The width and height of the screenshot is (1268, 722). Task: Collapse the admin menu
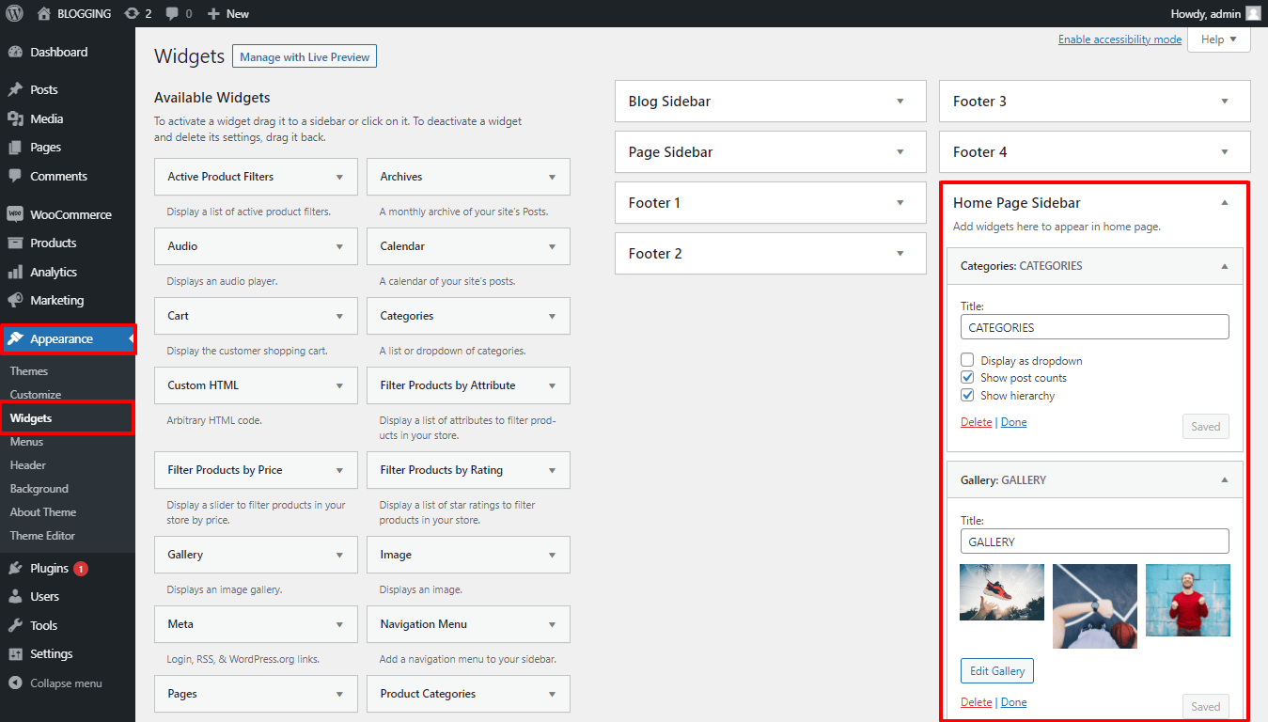(x=65, y=683)
